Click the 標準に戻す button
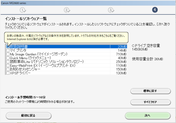Screen dimensions: 176x123 [x=150, y=91]
